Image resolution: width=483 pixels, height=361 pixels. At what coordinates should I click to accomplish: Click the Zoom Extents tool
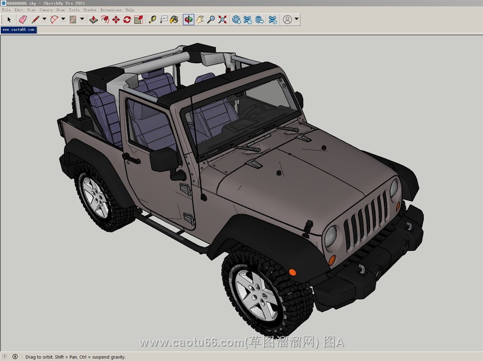[222, 19]
